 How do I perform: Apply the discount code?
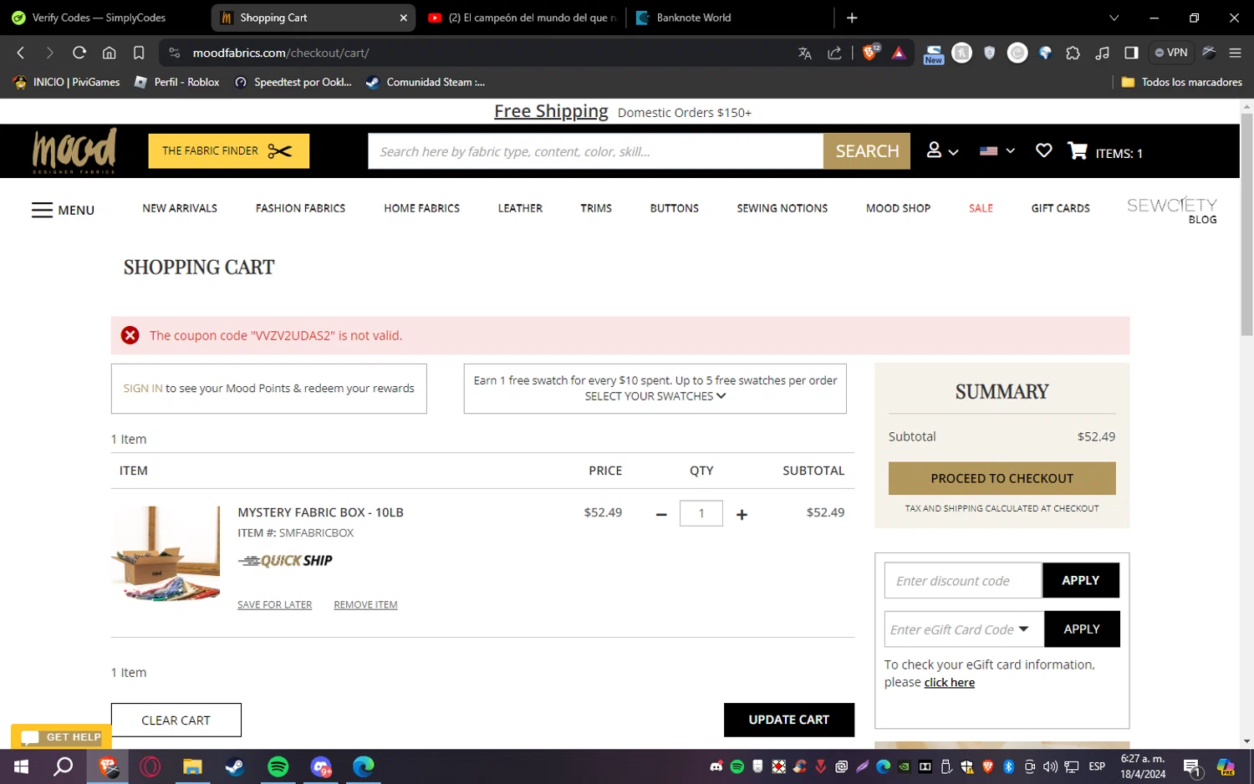click(1080, 580)
